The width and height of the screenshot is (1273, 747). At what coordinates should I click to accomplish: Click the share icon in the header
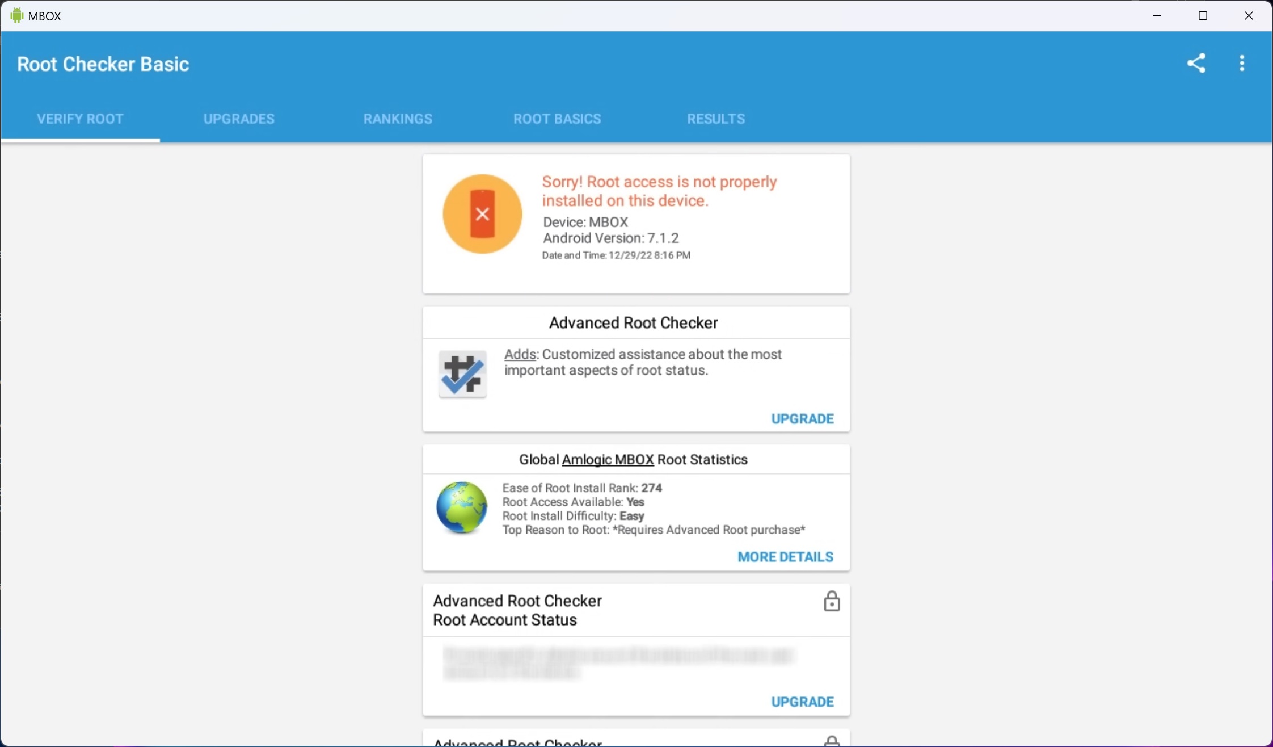coord(1196,63)
